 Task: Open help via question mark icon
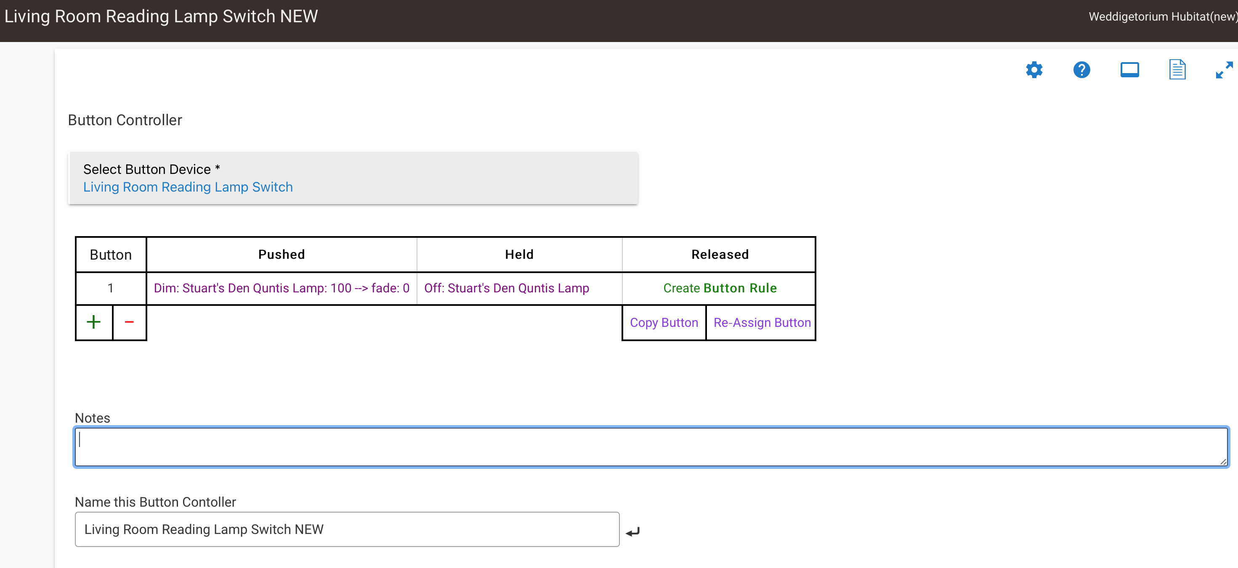pos(1081,70)
